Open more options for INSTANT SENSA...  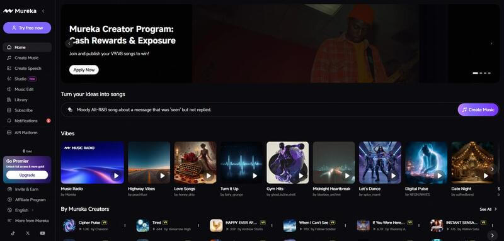(492, 226)
